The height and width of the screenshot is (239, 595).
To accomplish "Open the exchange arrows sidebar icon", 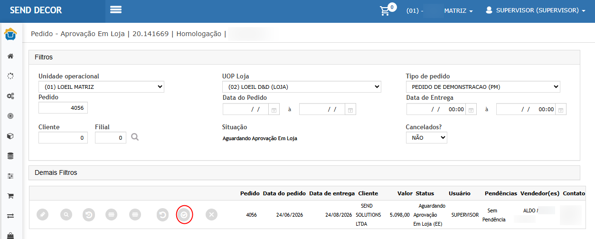I will tap(10, 216).
